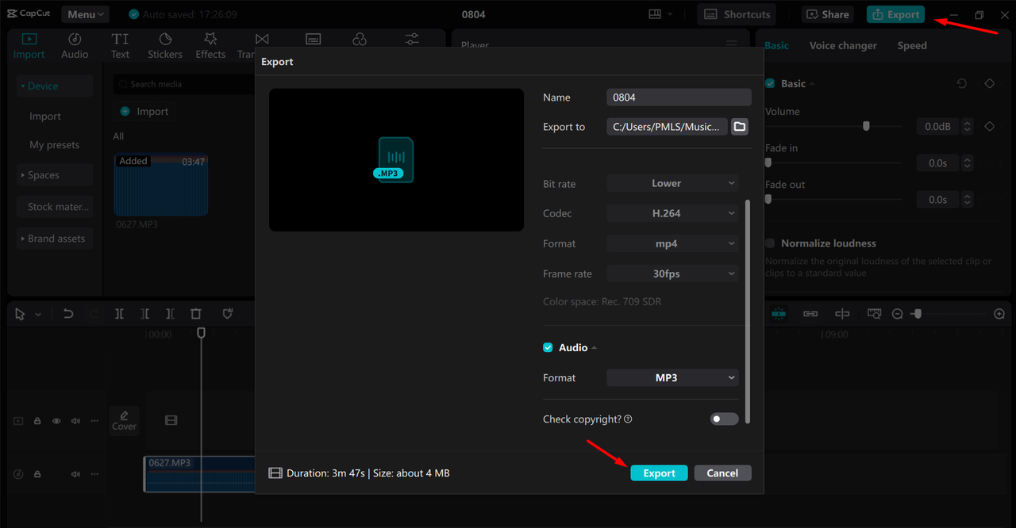Switch to the Voice changer tab
The height and width of the screenshot is (528, 1016).
click(x=843, y=45)
